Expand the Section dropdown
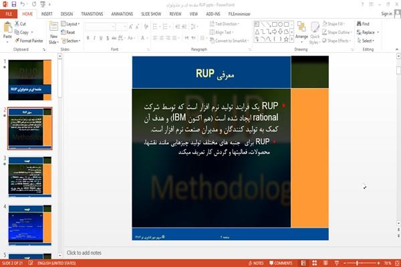This screenshot has height=267, width=401. (x=71, y=41)
